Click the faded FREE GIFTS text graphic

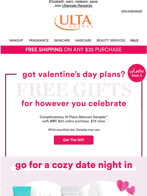(x=74, y=90)
